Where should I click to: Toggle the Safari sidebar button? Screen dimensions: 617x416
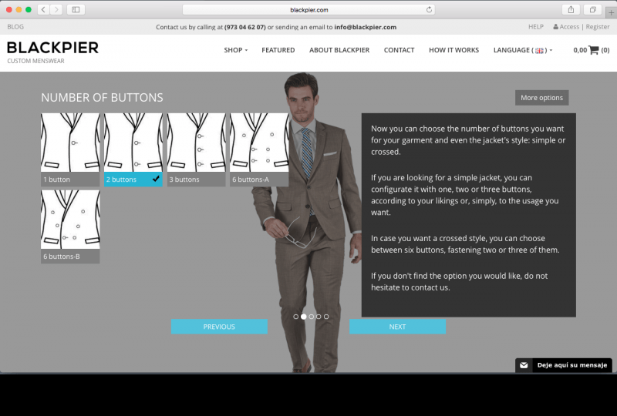(76, 9)
